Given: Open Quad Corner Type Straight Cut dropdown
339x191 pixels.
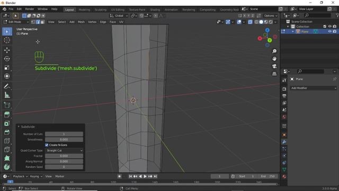Looking at the screenshot, I should tap(64, 150).
